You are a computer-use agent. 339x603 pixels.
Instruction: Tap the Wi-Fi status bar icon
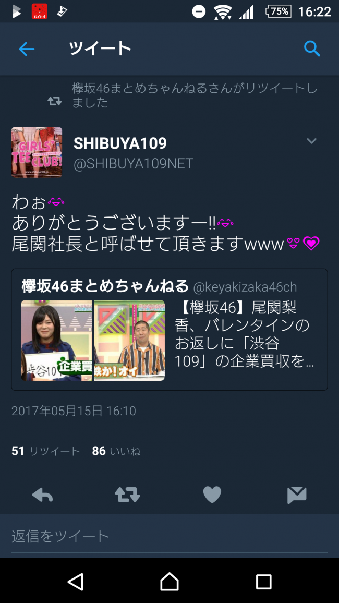pos(223,12)
